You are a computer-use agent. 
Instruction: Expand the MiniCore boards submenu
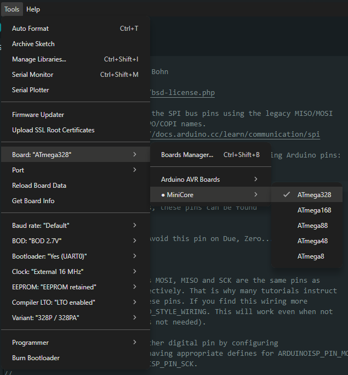click(x=210, y=195)
